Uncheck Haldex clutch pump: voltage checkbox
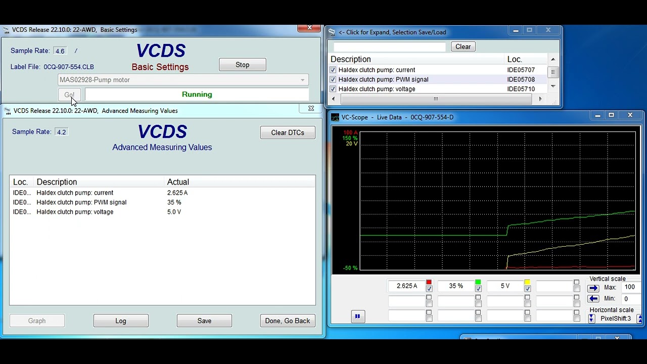This screenshot has height=364, width=647. point(333,89)
